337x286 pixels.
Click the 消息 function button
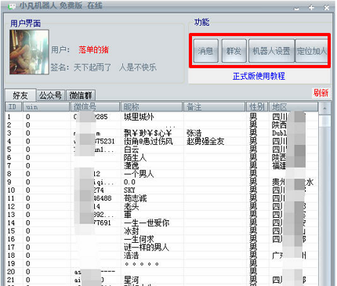click(205, 51)
